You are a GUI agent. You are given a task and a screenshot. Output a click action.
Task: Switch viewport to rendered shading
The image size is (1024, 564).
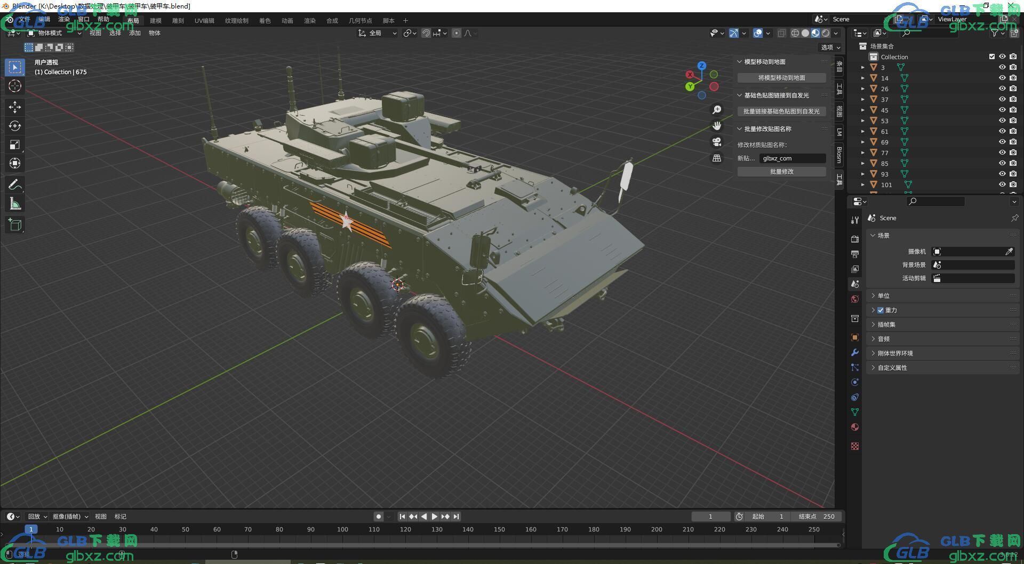(826, 33)
